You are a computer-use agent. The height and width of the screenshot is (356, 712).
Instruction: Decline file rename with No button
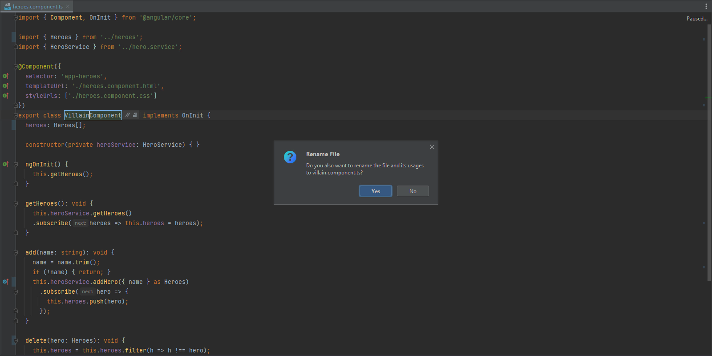tap(413, 191)
